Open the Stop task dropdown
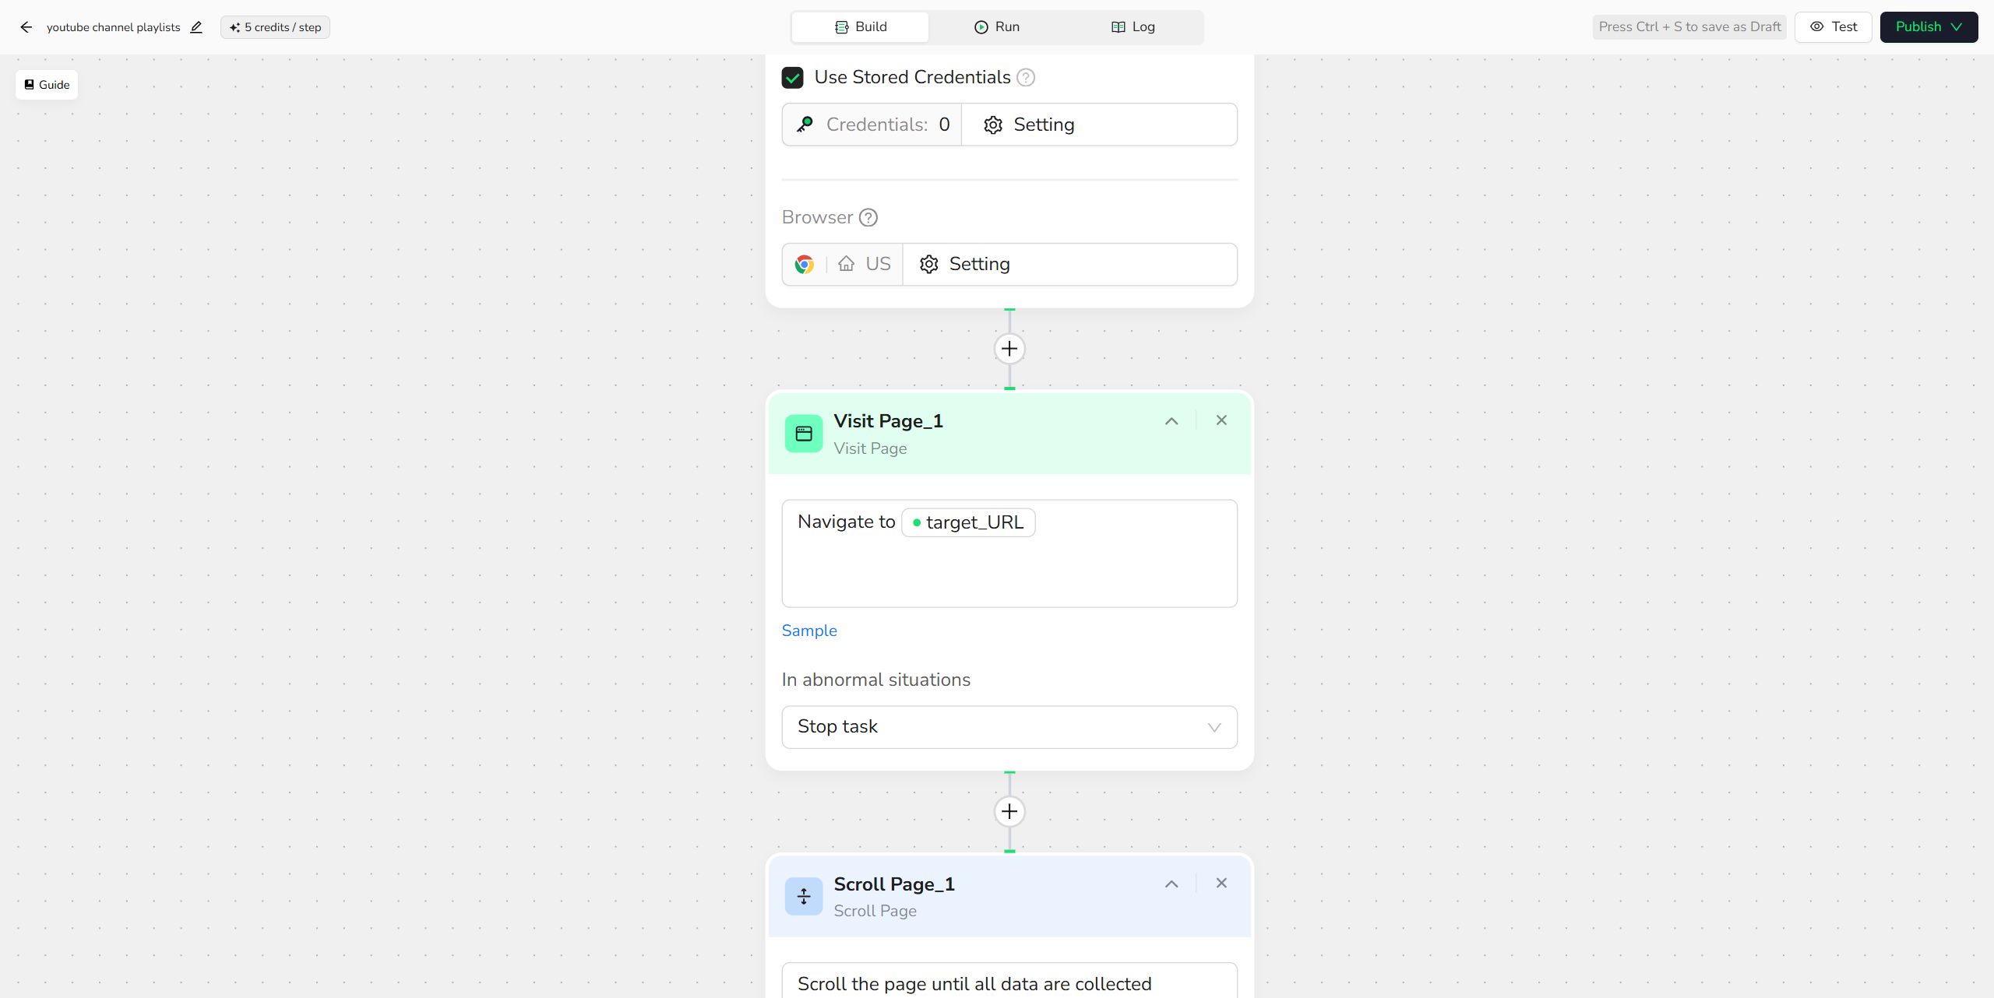Image resolution: width=1994 pixels, height=998 pixels. 1009,727
